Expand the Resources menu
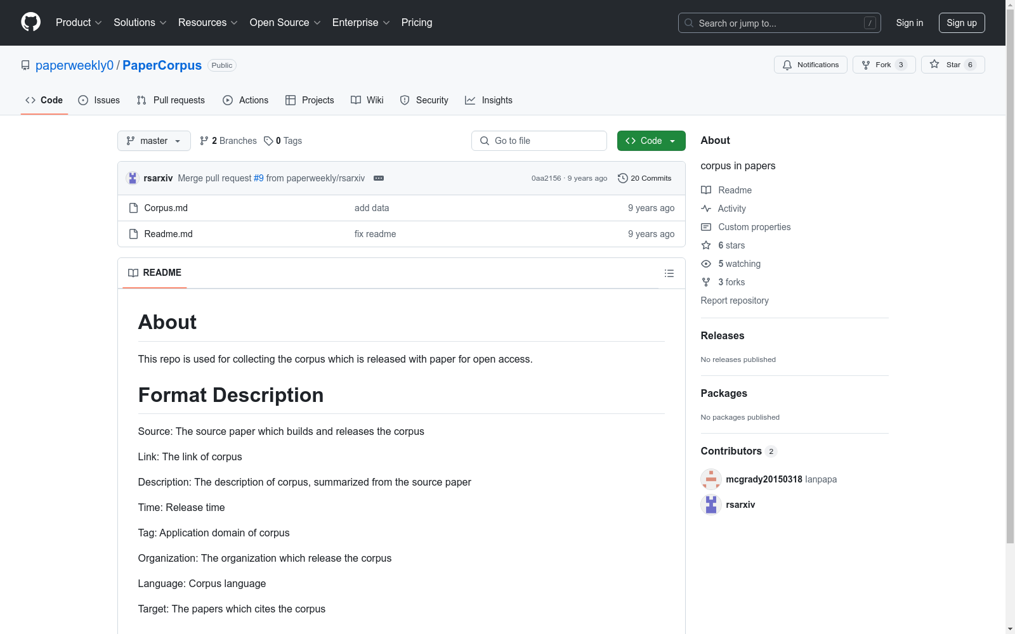 (208, 23)
